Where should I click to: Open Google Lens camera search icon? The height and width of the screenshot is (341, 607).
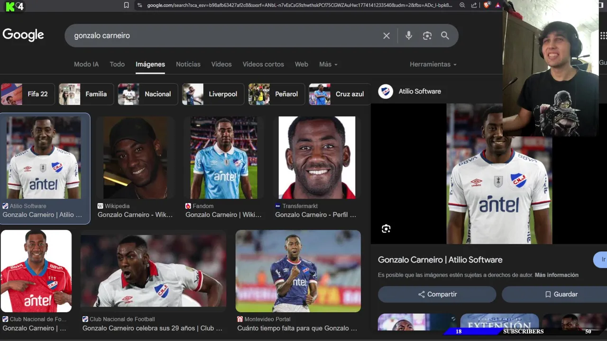[427, 36]
